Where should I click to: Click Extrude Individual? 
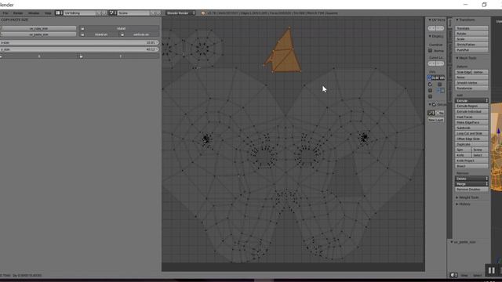pos(471,111)
